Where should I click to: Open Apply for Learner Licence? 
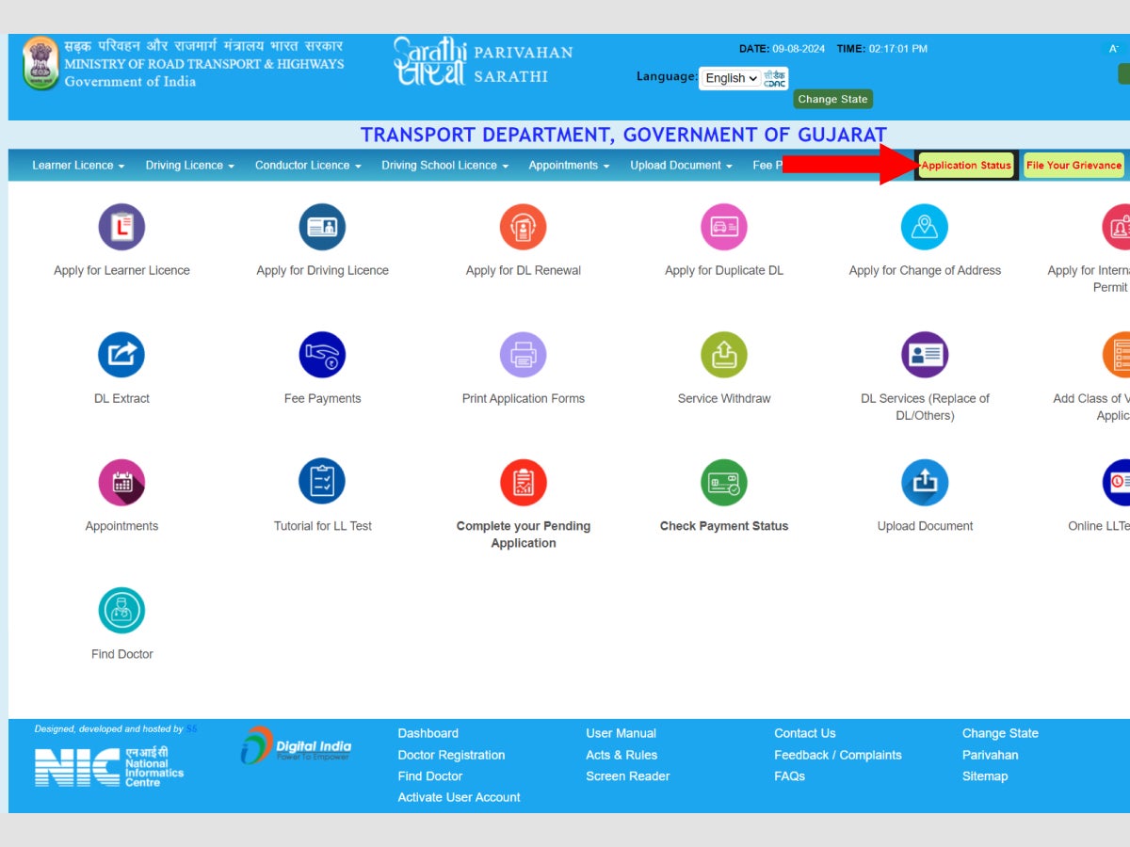coord(121,227)
